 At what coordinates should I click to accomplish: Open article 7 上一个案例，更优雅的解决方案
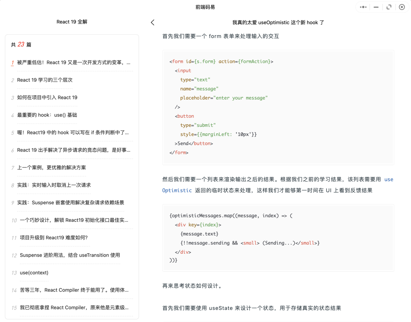pos(51,168)
